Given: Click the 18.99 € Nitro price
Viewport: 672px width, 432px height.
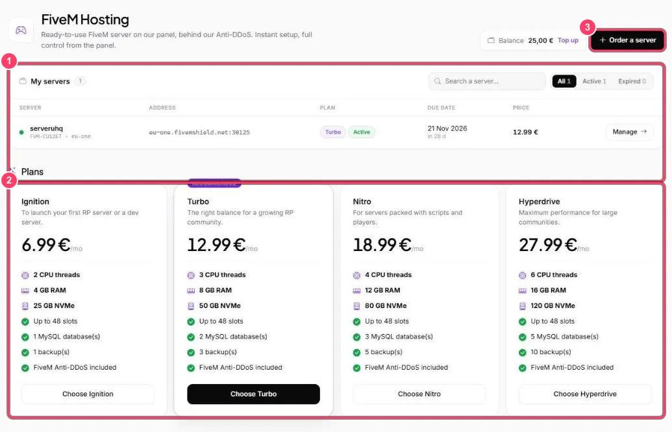Looking at the screenshot, I should click(x=382, y=245).
